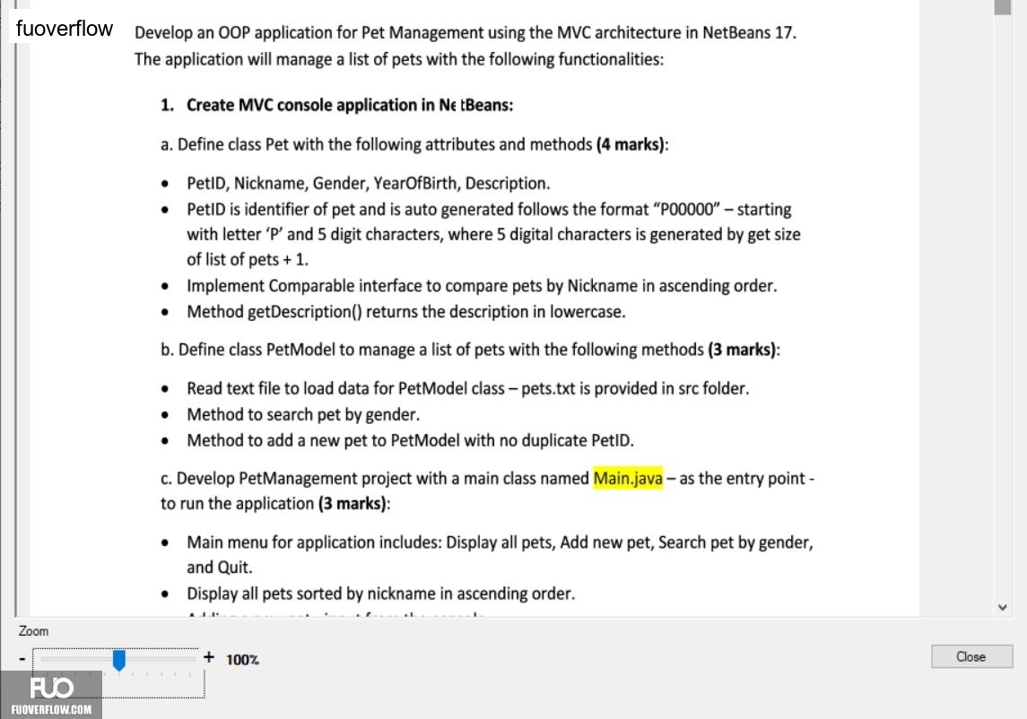Click the vertical scrollbar thumb at top

(x=1002, y=6)
